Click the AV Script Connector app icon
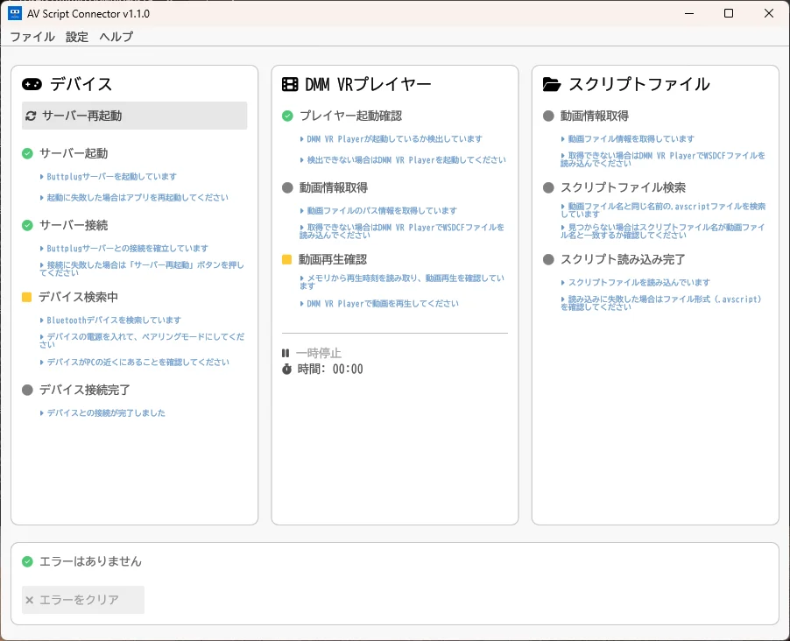The image size is (790, 641). pyautogui.click(x=15, y=13)
